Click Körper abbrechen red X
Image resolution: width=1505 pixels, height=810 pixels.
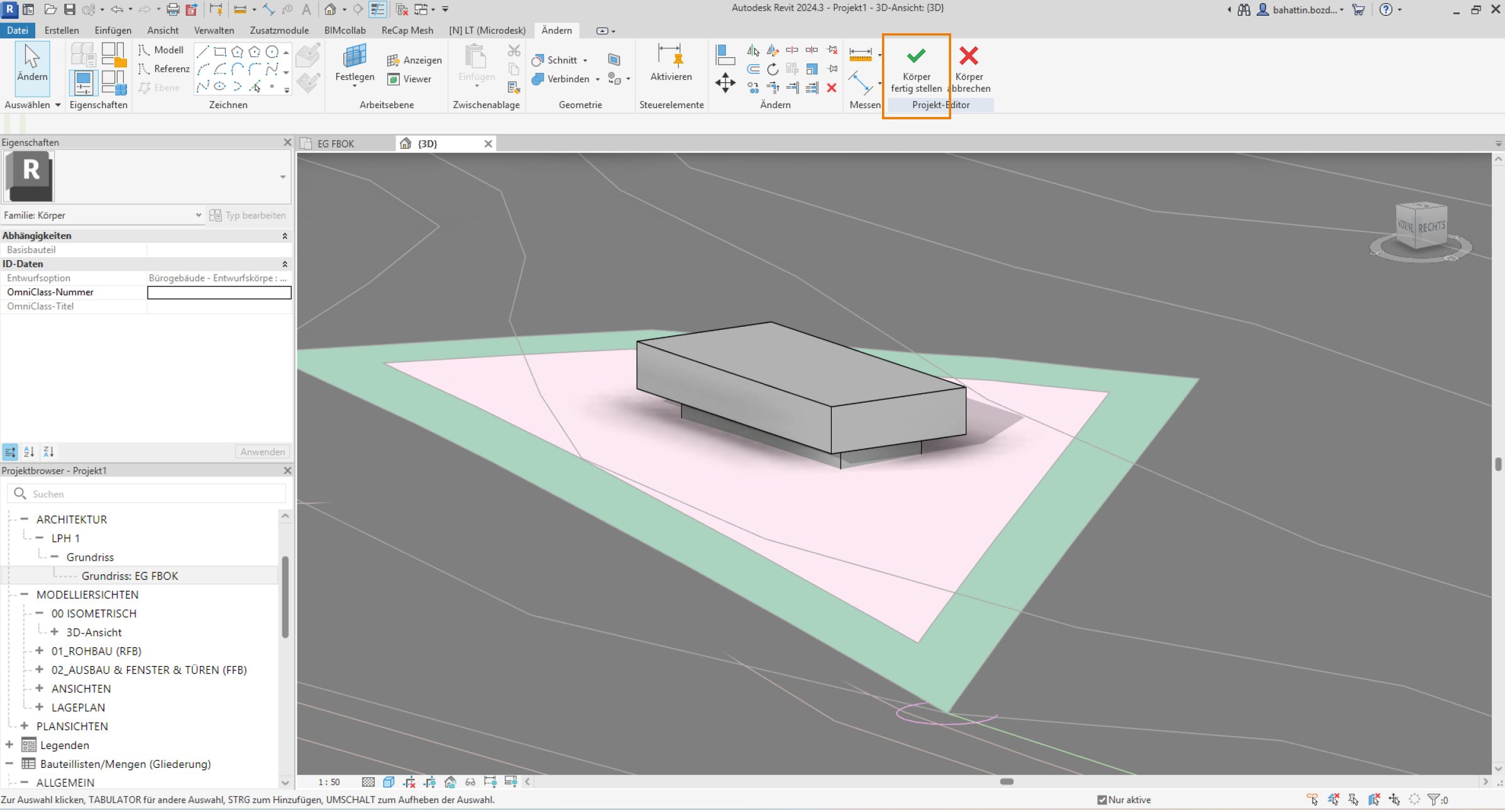969,56
